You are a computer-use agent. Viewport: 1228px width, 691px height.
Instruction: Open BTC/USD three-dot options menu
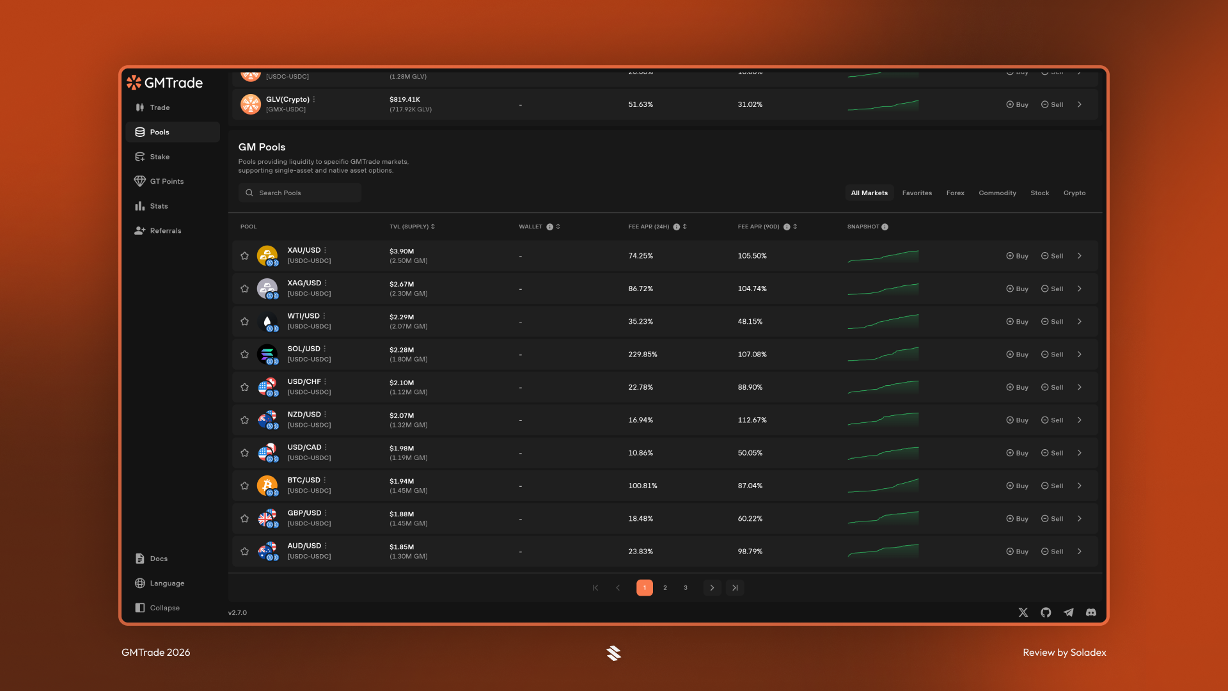325,480
